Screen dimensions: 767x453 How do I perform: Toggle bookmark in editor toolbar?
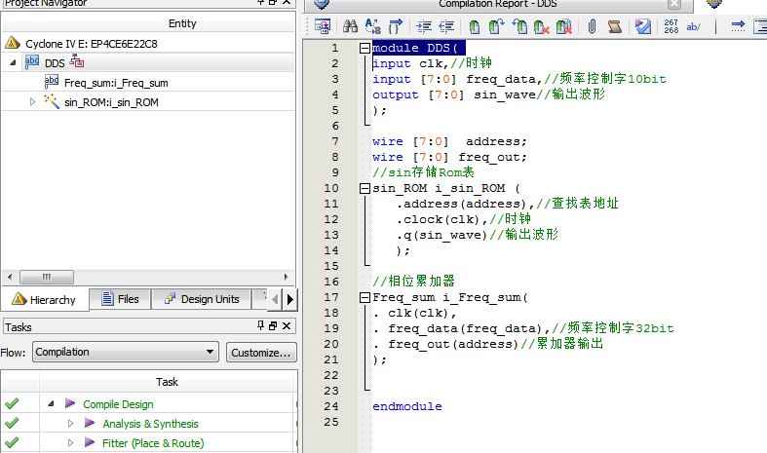(474, 26)
